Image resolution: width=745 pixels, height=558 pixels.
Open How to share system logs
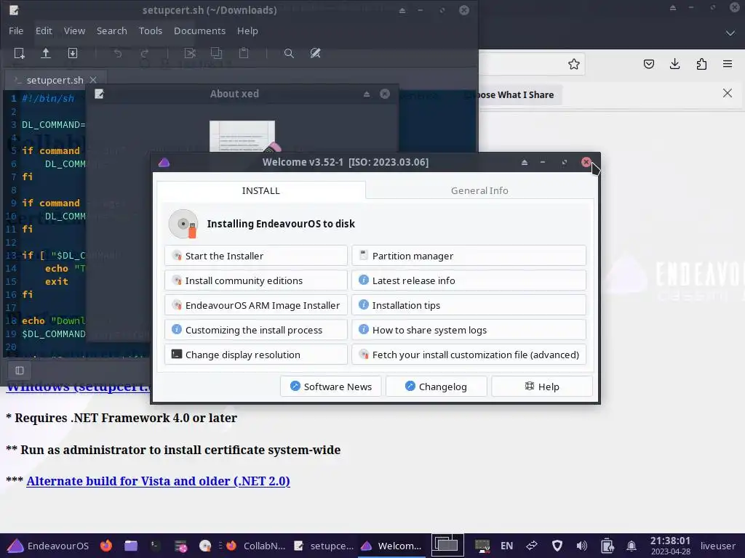469,330
